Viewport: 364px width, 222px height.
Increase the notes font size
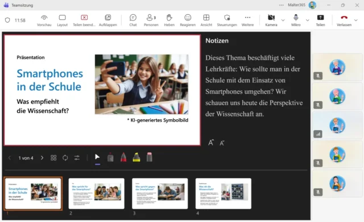click(211, 143)
